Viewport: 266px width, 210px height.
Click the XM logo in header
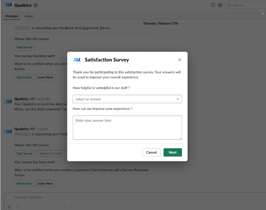(x=8, y=5)
